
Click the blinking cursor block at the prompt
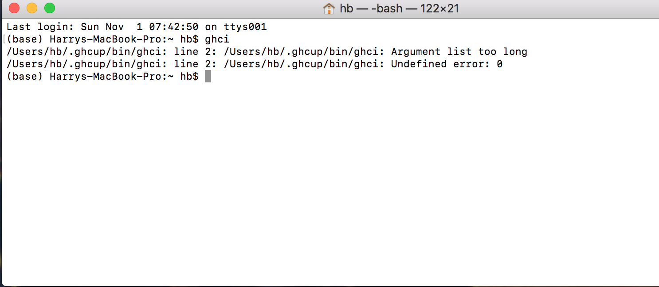point(208,76)
